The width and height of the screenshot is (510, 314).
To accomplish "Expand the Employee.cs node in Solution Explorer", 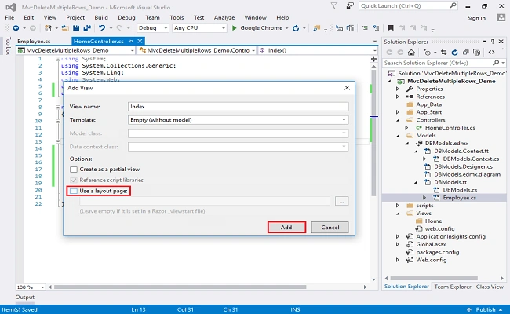I will click(x=424, y=198).
